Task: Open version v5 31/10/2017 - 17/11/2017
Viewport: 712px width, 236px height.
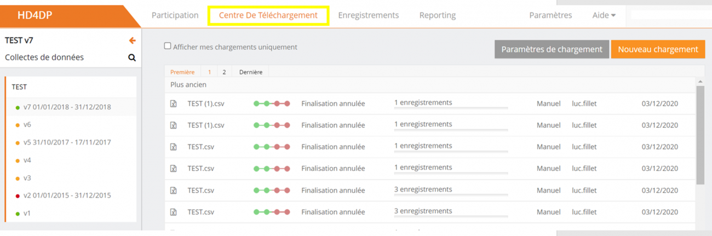Action: tap(67, 142)
